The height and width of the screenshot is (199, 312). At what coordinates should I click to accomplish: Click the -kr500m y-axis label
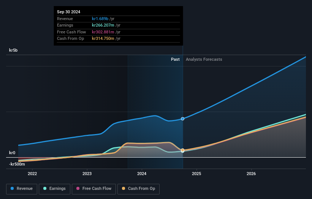(x=17, y=164)
